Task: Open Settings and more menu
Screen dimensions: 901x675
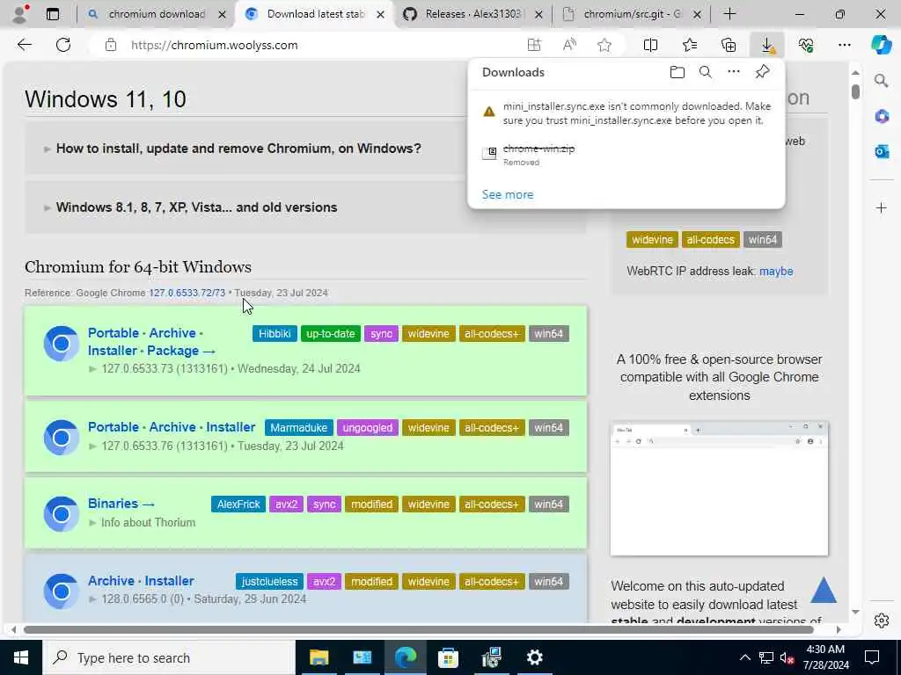Action: [844, 45]
